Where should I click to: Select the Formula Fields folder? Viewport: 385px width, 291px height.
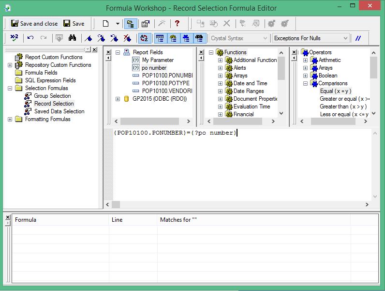click(41, 73)
